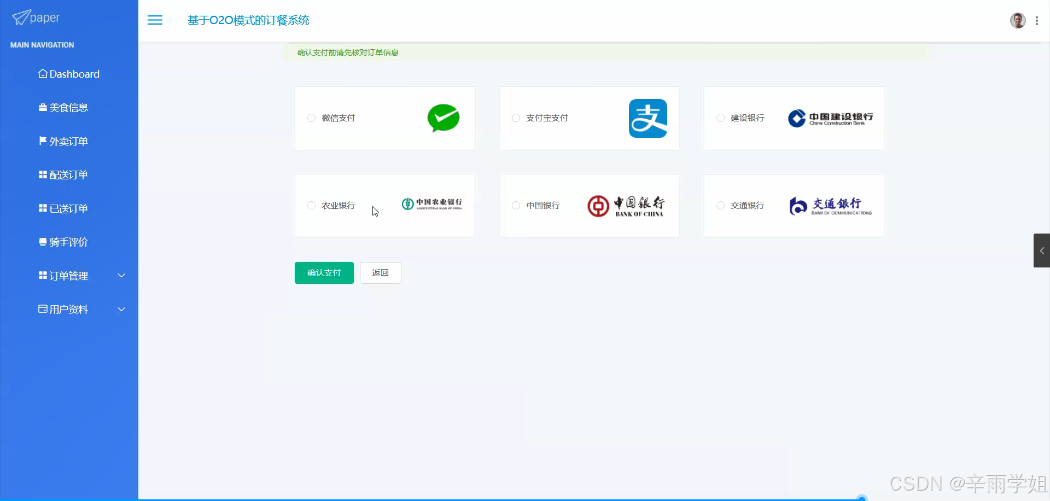Click the Alipay blue logo
This screenshot has width=1050, height=501.
click(x=647, y=118)
